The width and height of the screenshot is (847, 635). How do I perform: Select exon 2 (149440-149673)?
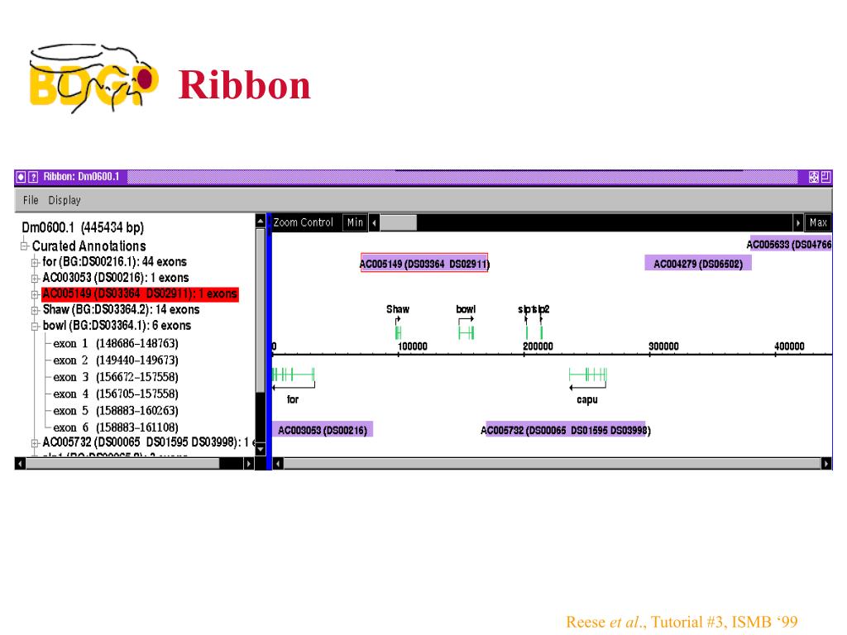116,360
